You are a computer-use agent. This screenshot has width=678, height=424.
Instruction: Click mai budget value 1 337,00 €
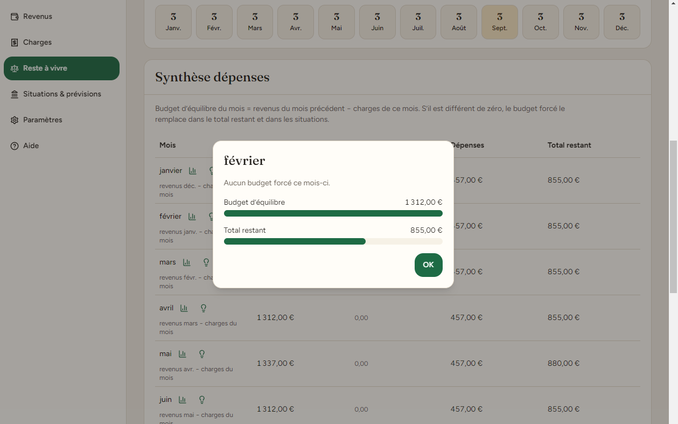(275, 364)
